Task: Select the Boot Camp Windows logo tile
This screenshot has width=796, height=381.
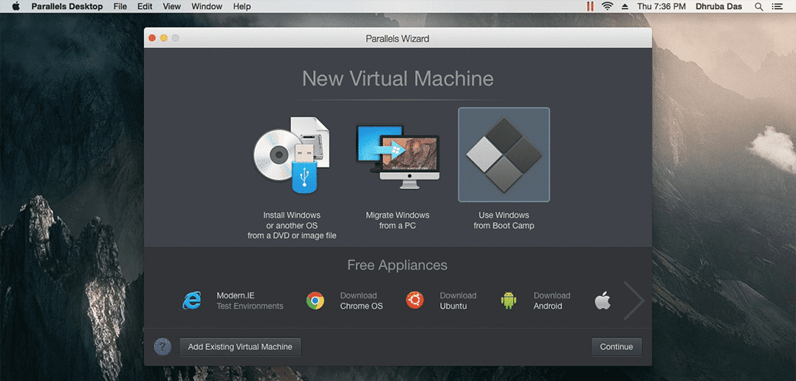Action: pos(504,155)
